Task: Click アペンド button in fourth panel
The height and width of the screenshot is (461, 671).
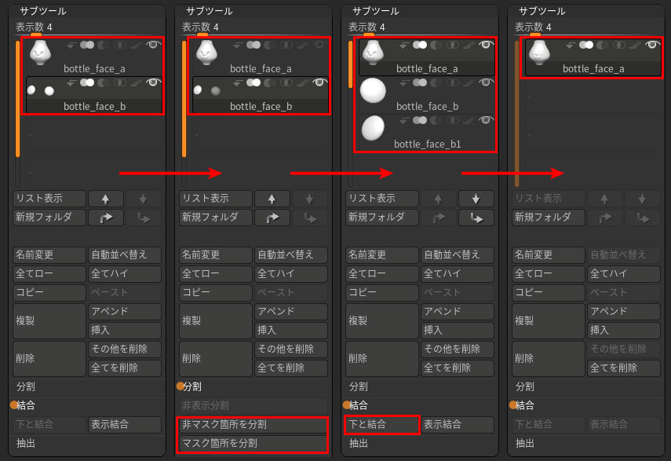Action: pyautogui.click(x=624, y=312)
